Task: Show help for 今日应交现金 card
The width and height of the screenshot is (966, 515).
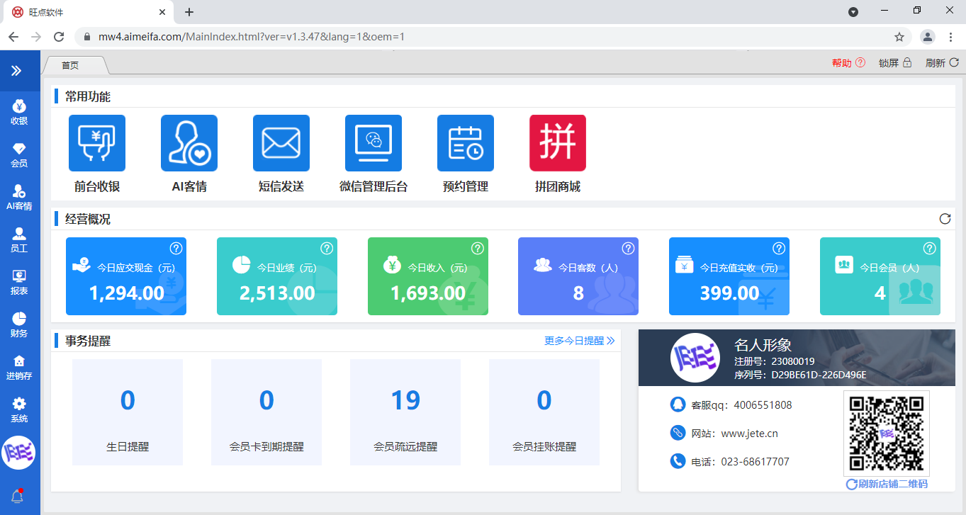Action: tap(176, 248)
